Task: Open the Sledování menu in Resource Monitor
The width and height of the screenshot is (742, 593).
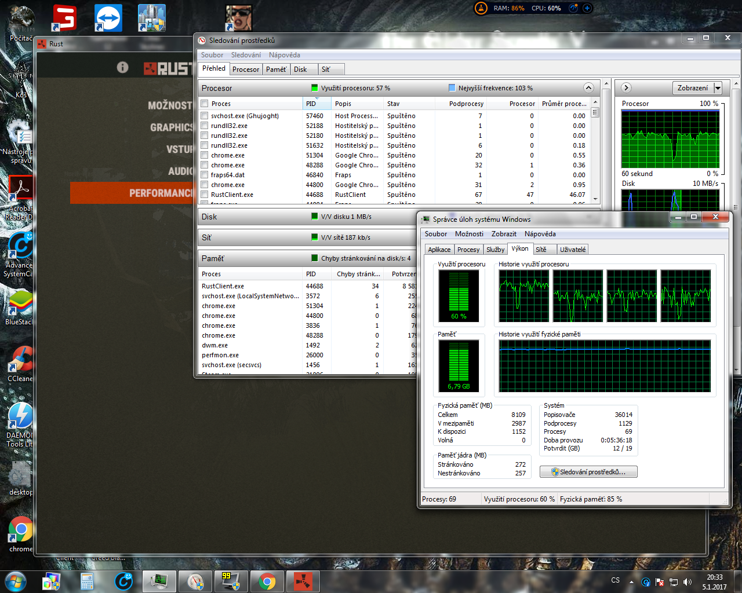Action: click(x=246, y=55)
